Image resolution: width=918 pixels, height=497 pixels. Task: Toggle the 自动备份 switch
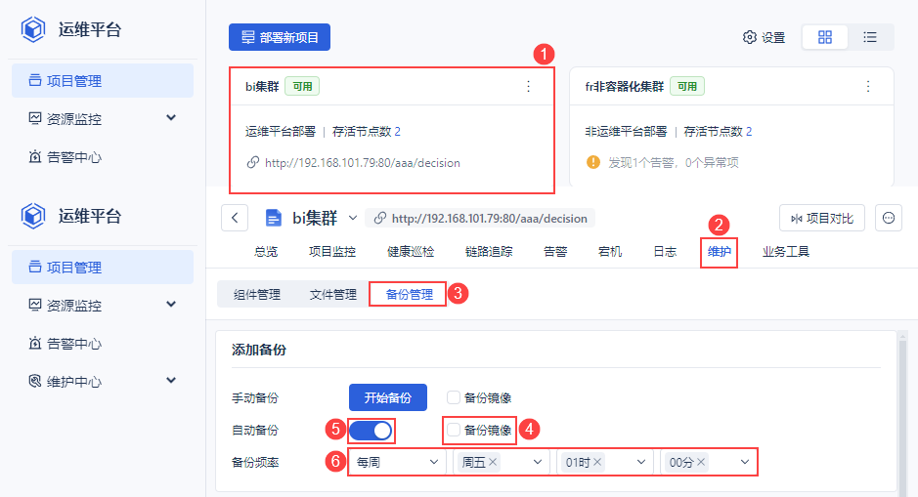pos(372,430)
